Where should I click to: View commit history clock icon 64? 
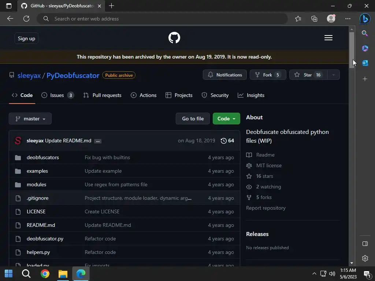227,141
